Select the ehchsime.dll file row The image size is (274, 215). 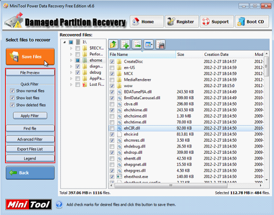point(186,116)
